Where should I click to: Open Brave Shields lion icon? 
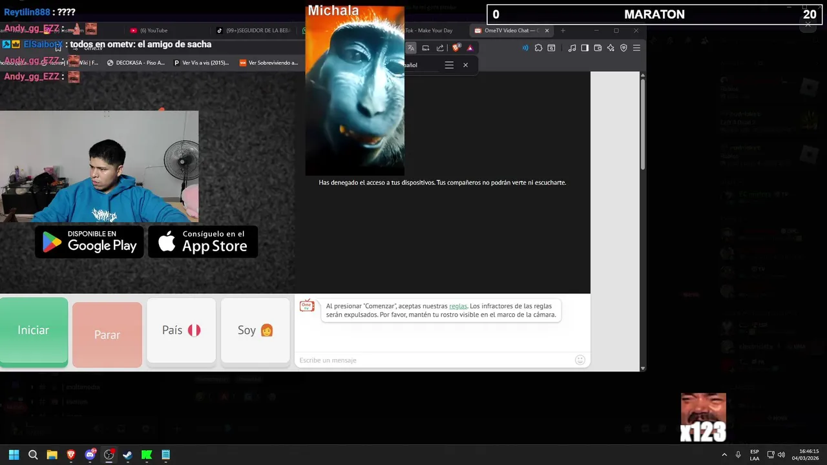click(456, 48)
